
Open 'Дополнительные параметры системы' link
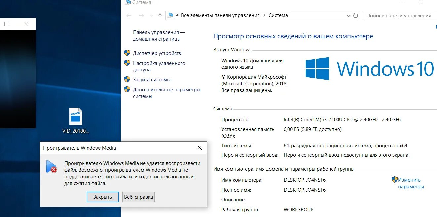pos(167,93)
